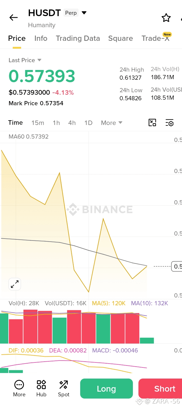Select the 15m timeframe
This screenshot has width=182, height=408.
click(x=38, y=123)
